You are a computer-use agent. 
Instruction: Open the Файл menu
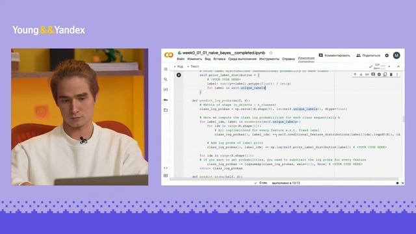(181, 59)
